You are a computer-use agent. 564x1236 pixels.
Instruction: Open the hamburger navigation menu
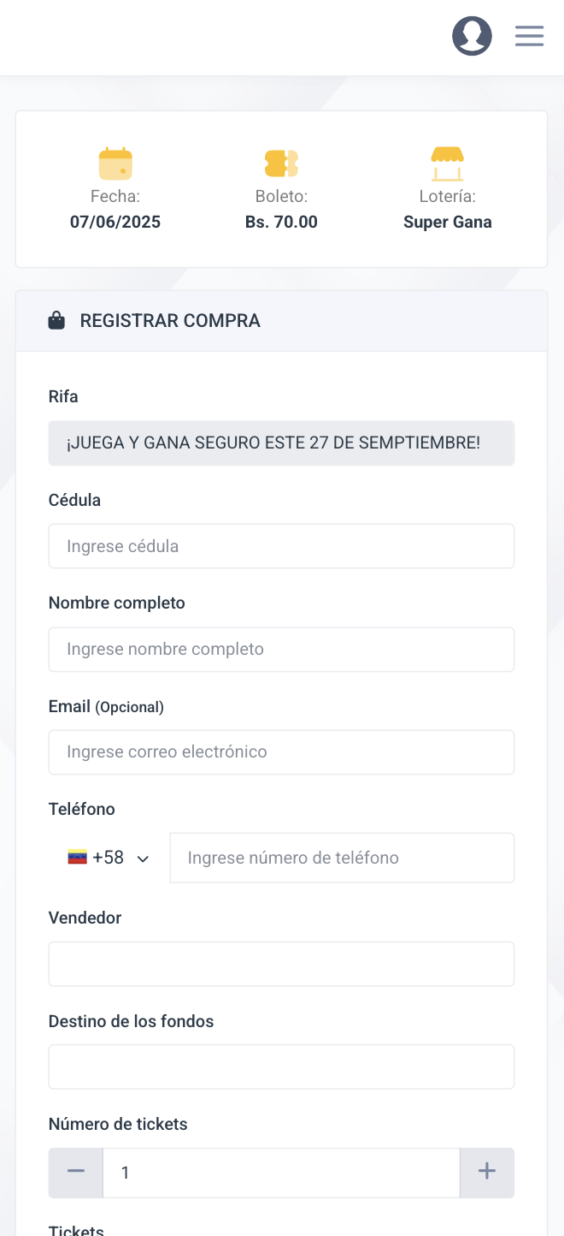coord(529,36)
